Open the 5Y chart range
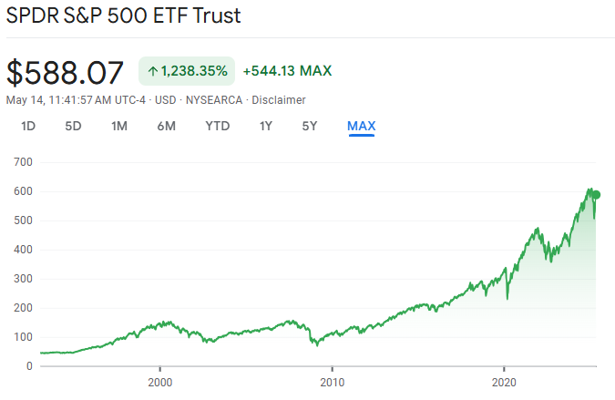The width and height of the screenshot is (615, 400). tap(310, 127)
